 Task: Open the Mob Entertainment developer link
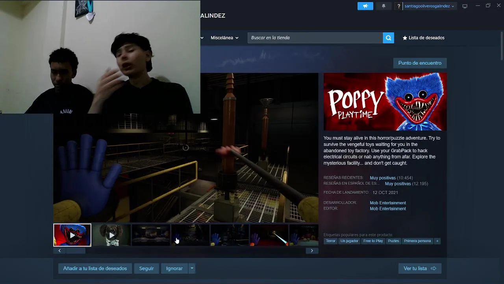[388, 203]
